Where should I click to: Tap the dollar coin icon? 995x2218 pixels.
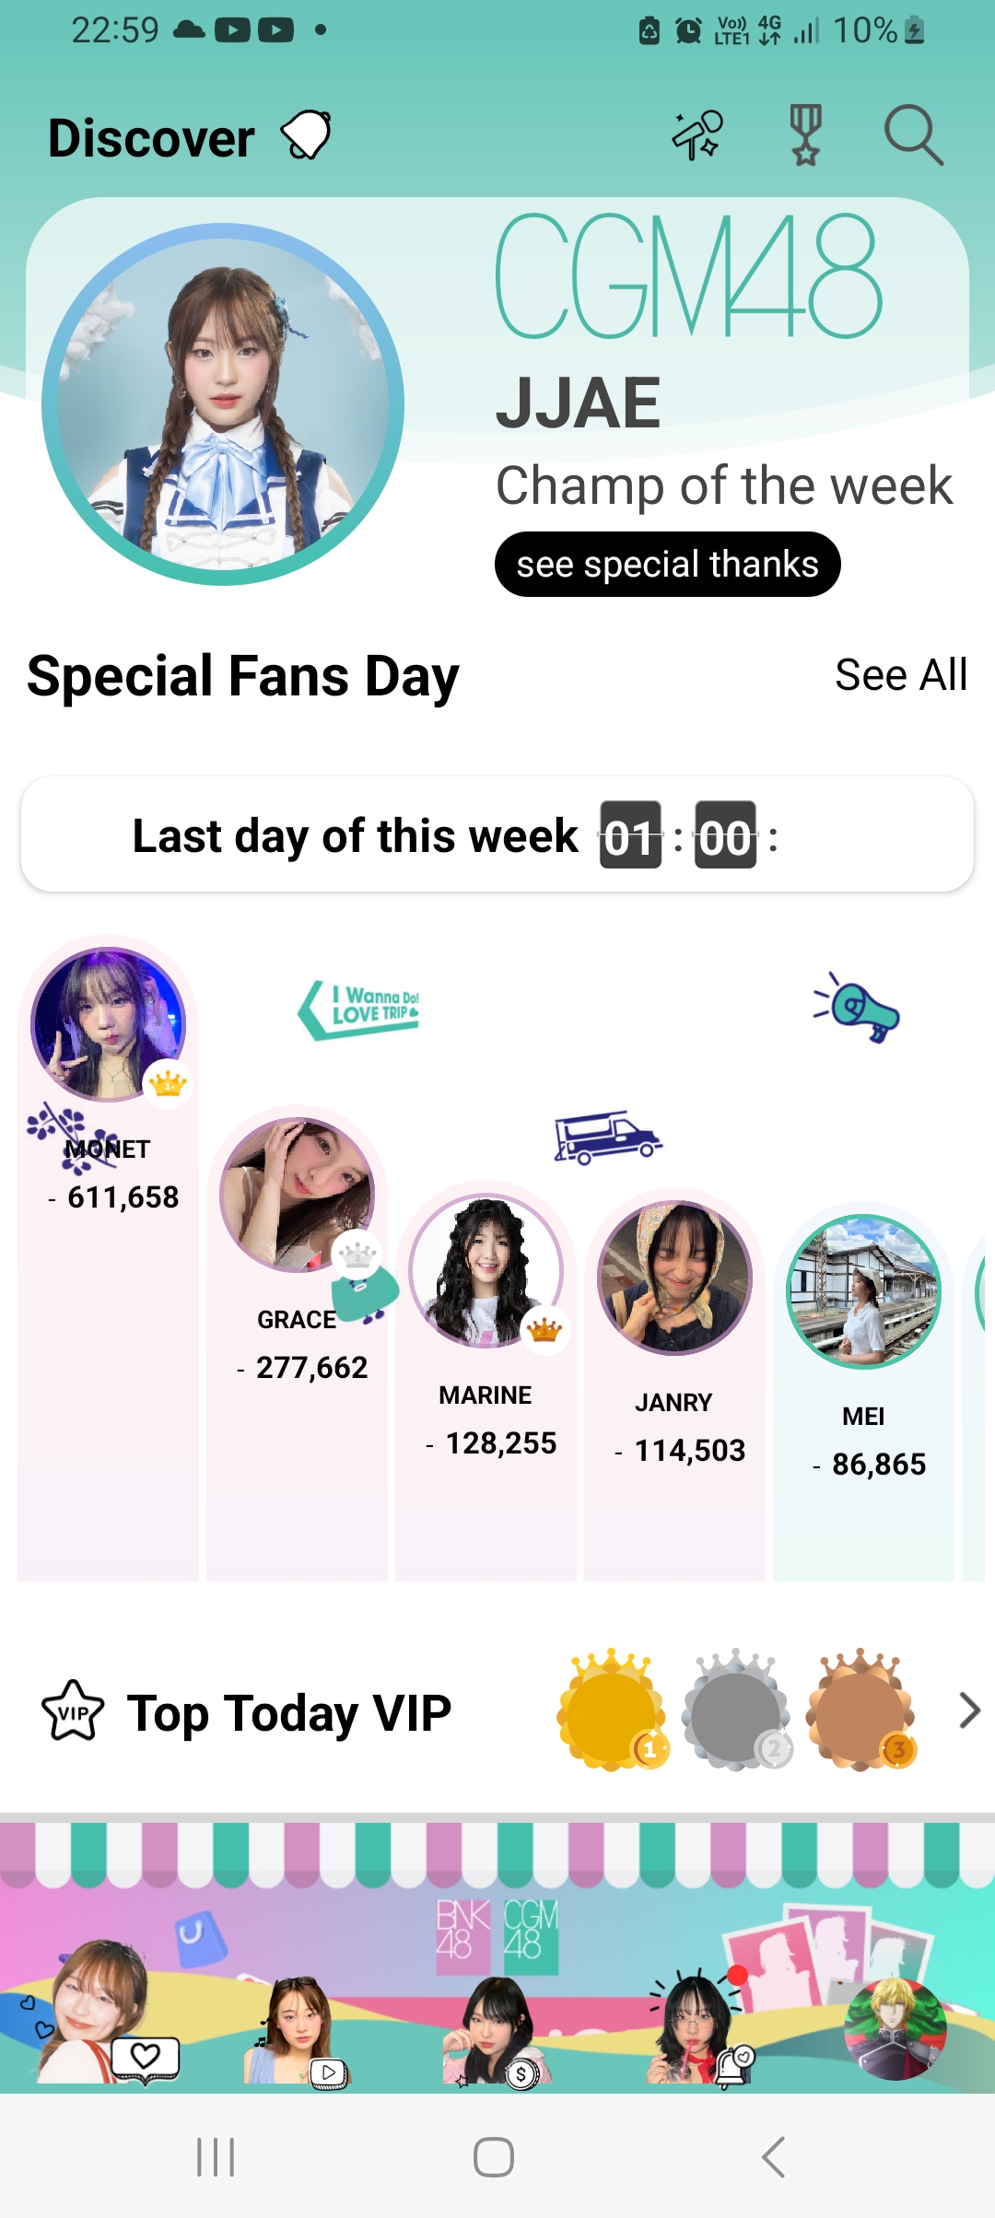click(521, 2074)
